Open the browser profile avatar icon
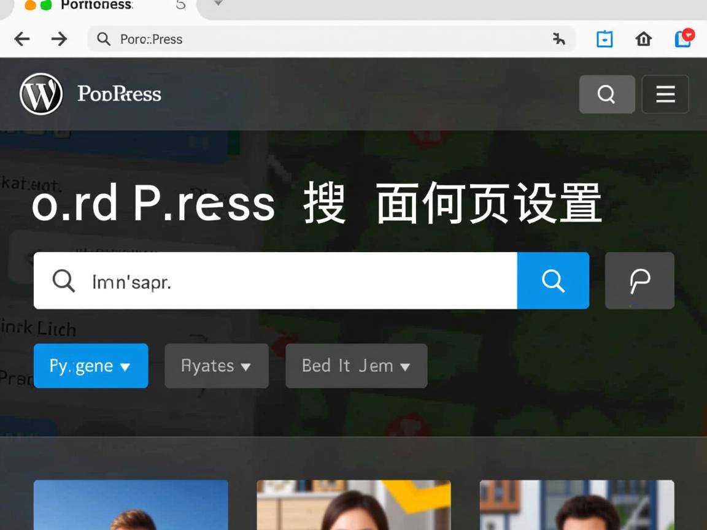707x530 pixels. (x=683, y=39)
